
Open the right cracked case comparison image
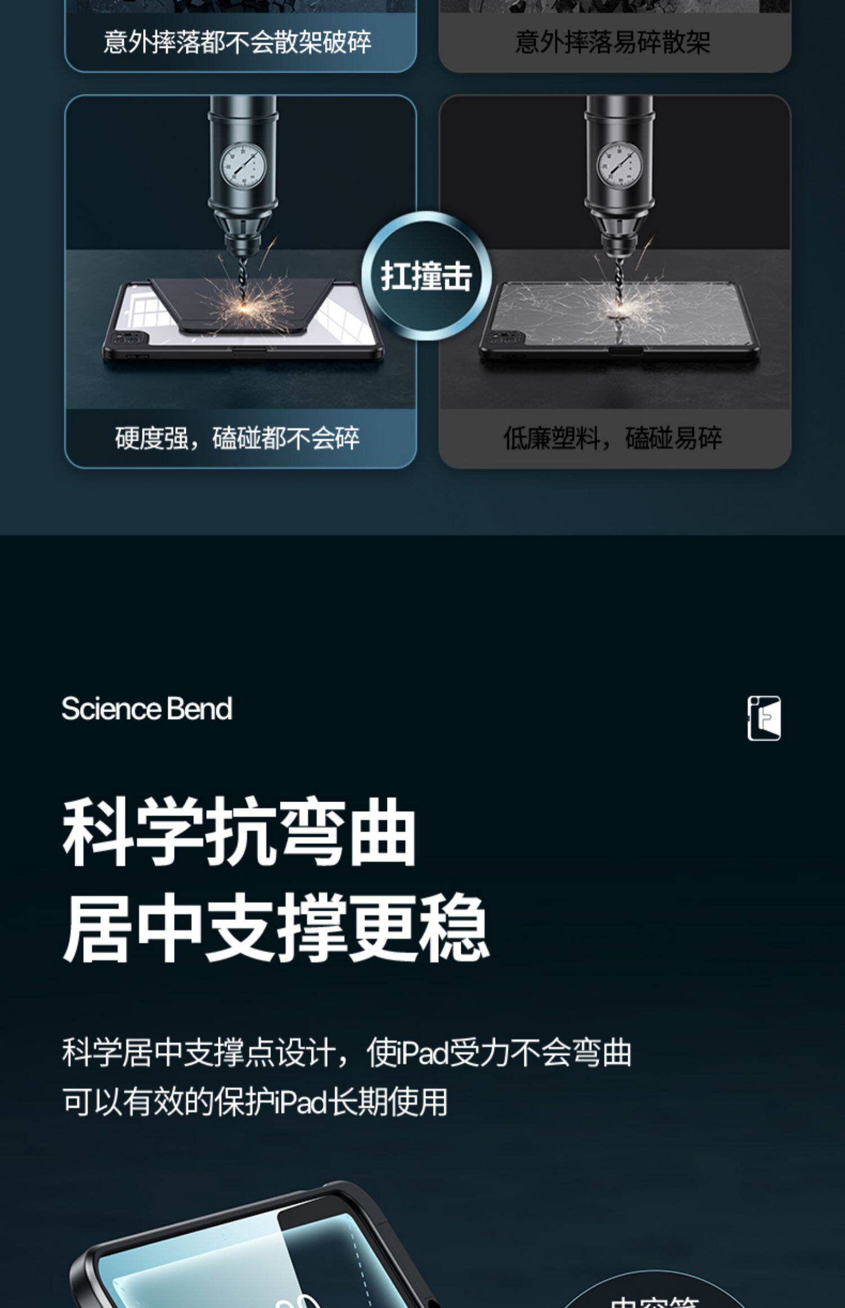pyautogui.click(x=615, y=252)
